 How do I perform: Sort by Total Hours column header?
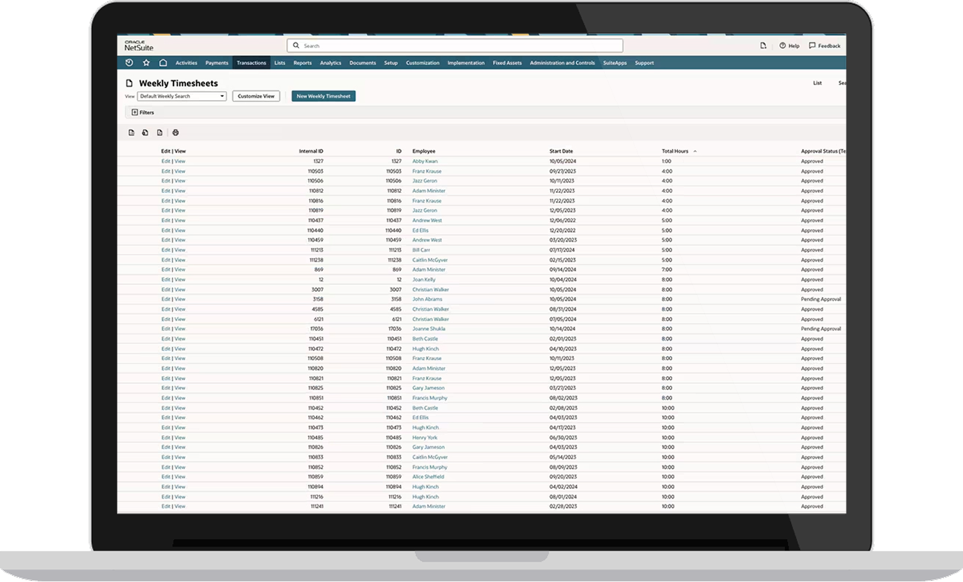tap(675, 151)
